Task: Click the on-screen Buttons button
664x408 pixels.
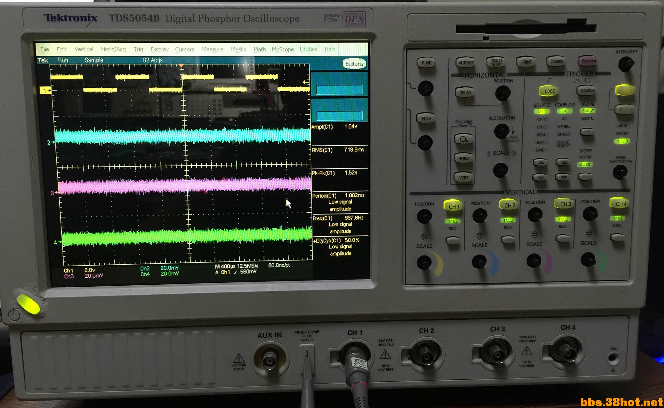Action: coord(354,64)
